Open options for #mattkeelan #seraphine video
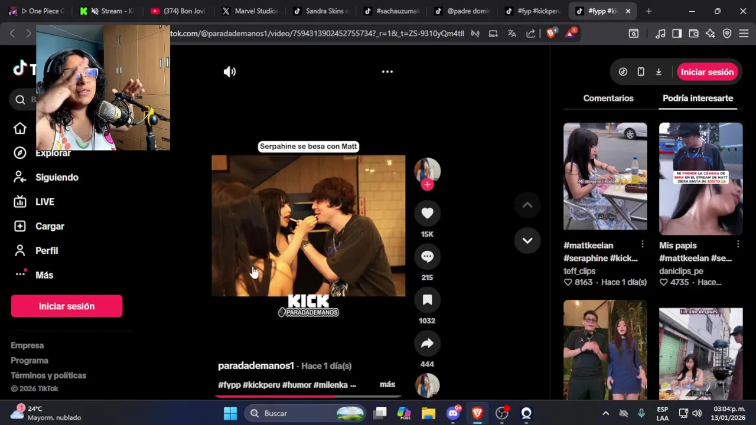The image size is (756, 425). [642, 244]
